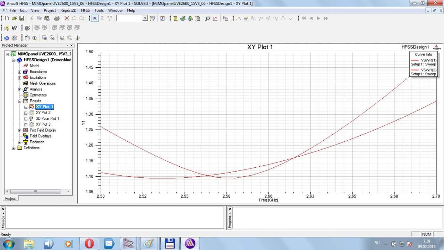The height and width of the screenshot is (250, 444).
Task: Click the eye Show/Hide visibility icon
Action: 27,28
